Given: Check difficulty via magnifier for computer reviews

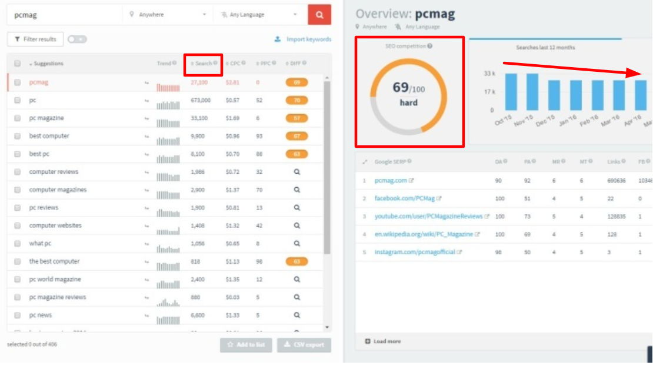Looking at the screenshot, I should pyautogui.click(x=297, y=172).
